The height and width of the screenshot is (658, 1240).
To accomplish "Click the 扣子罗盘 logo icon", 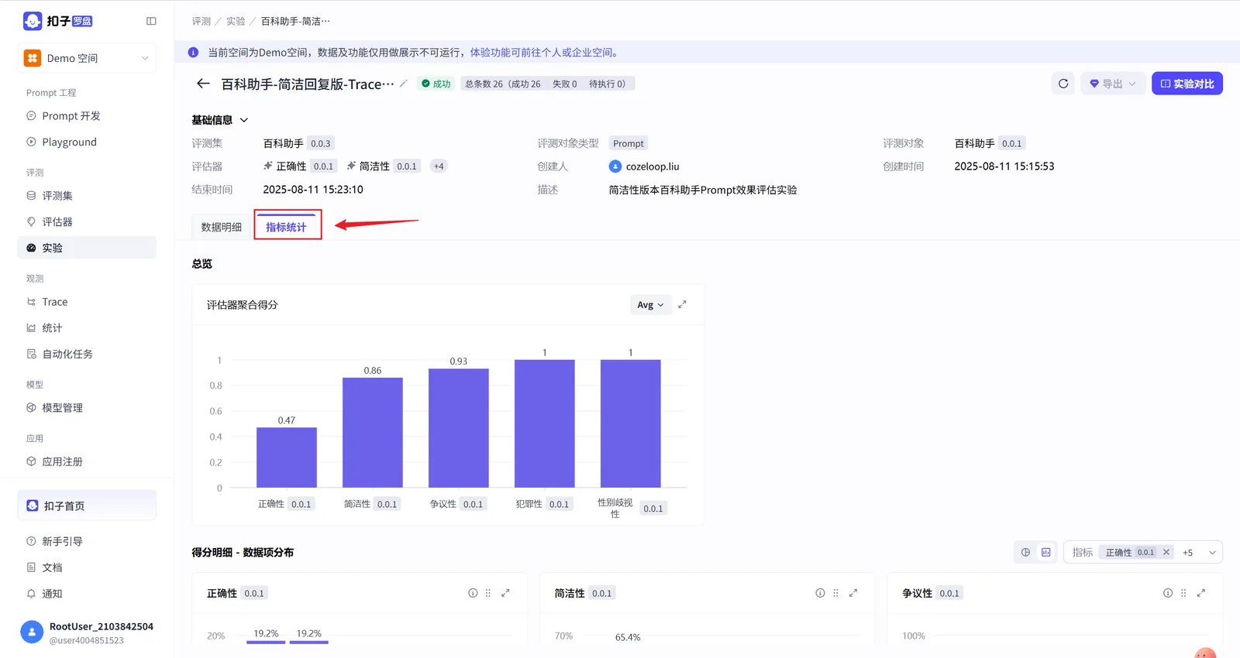I will (x=33, y=21).
